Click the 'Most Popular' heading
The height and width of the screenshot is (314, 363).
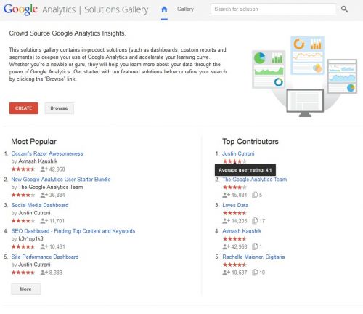click(34, 142)
